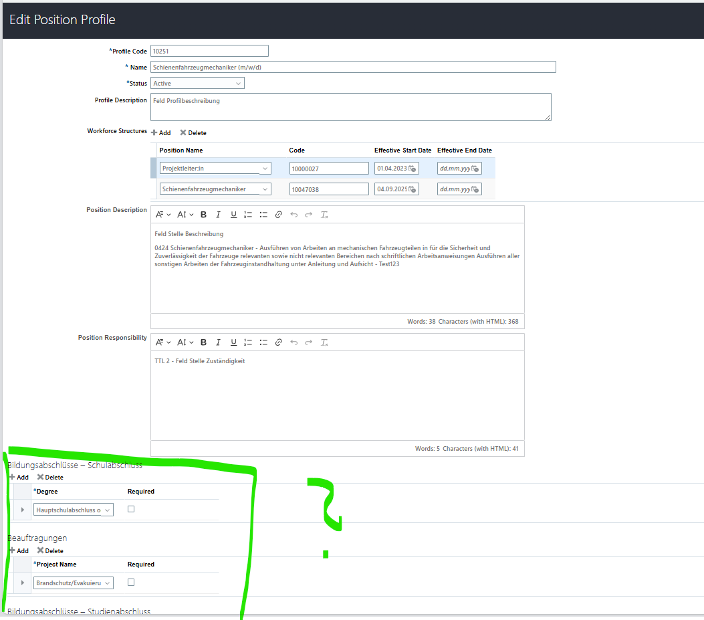The height and width of the screenshot is (620, 704).
Task: Open the Status dropdown showing Active
Action: [x=197, y=83]
